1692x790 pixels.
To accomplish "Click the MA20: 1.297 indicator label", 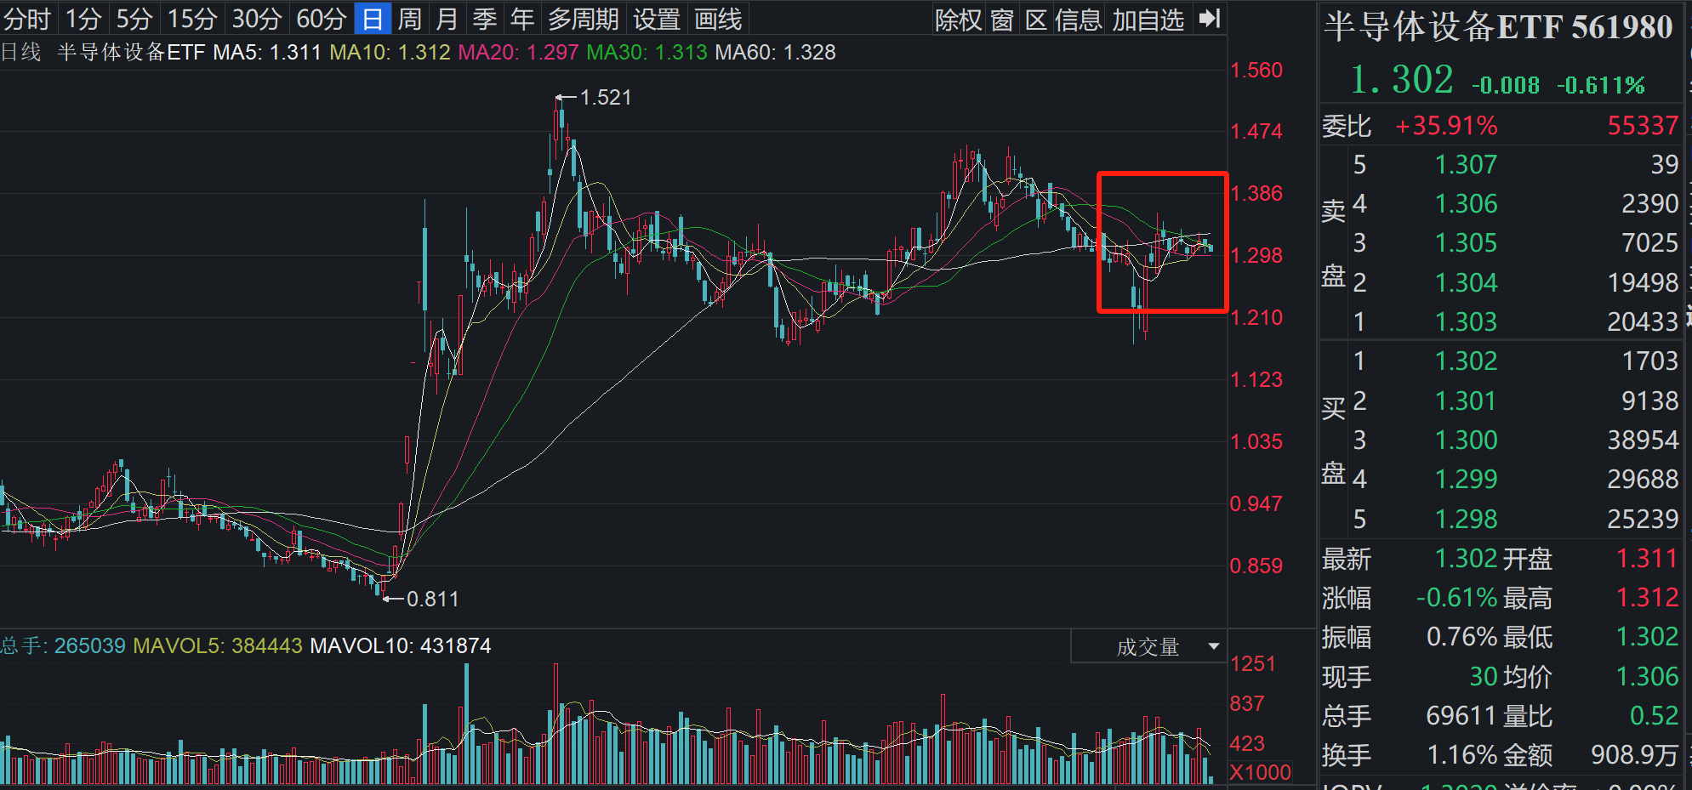I will [x=519, y=52].
